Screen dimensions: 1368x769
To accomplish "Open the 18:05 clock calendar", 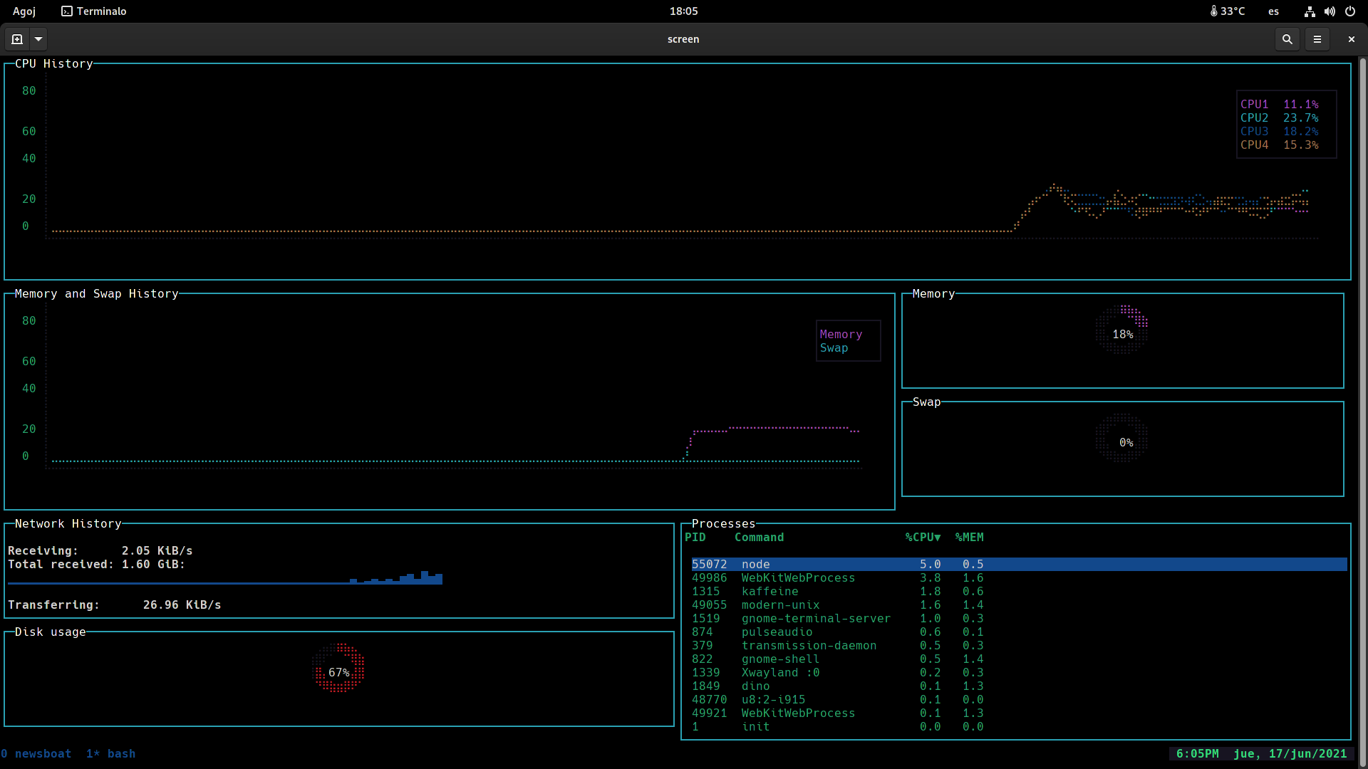I will (683, 11).
